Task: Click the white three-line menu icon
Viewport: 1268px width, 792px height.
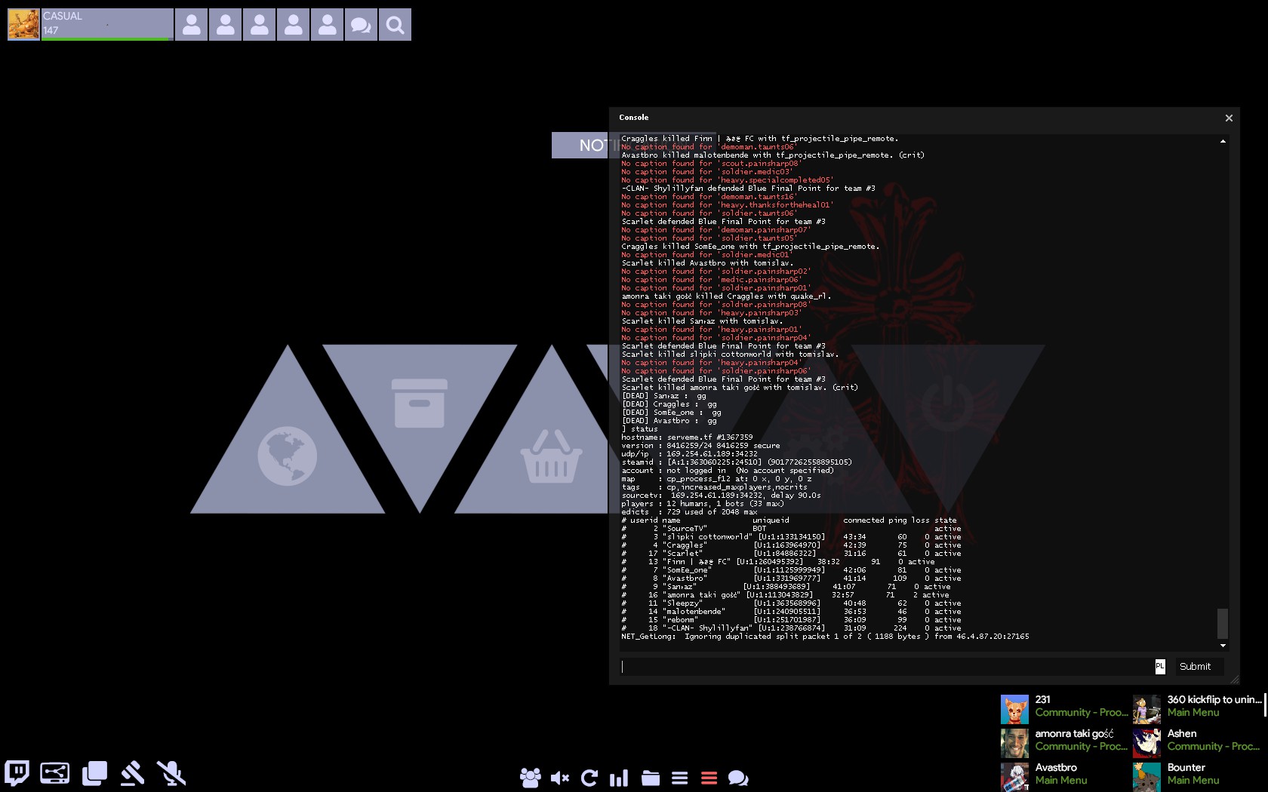Action: pos(679,778)
